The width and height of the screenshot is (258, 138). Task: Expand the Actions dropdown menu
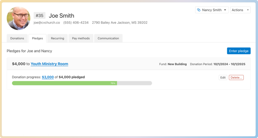pos(240,10)
